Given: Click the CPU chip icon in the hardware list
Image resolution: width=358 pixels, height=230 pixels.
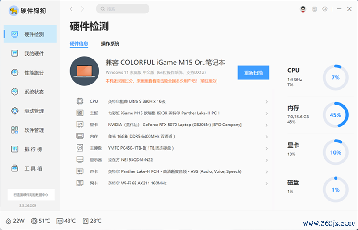Looking at the screenshot, I should pyautogui.click(x=80, y=101).
